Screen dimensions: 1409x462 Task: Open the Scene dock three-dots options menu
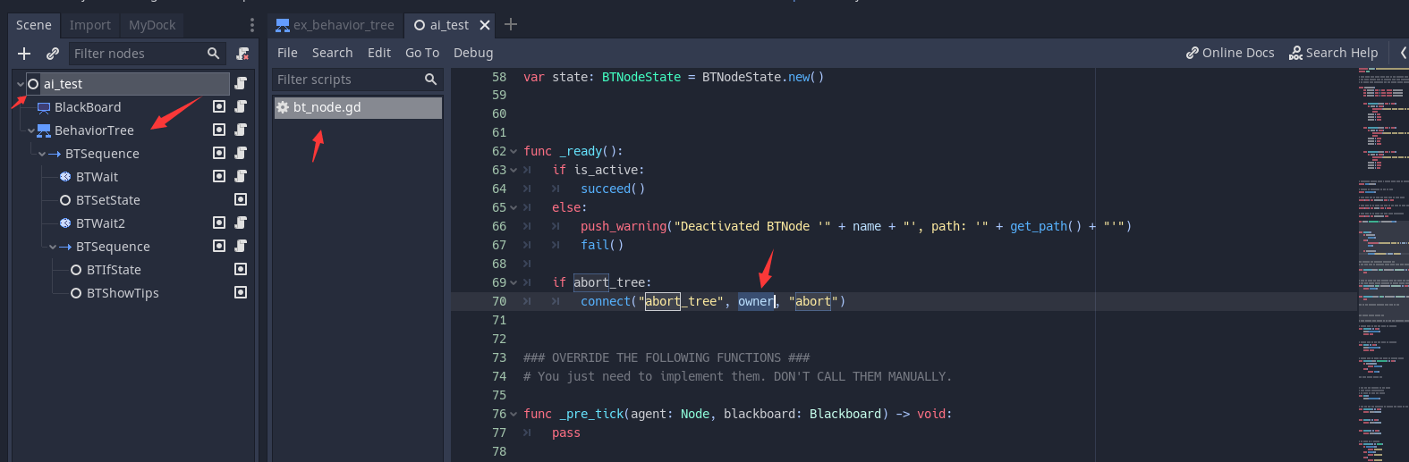[252, 25]
